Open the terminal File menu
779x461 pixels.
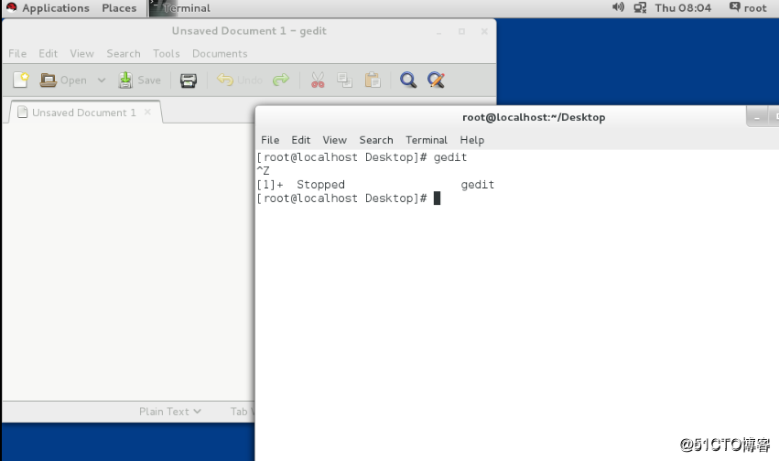[x=270, y=140]
